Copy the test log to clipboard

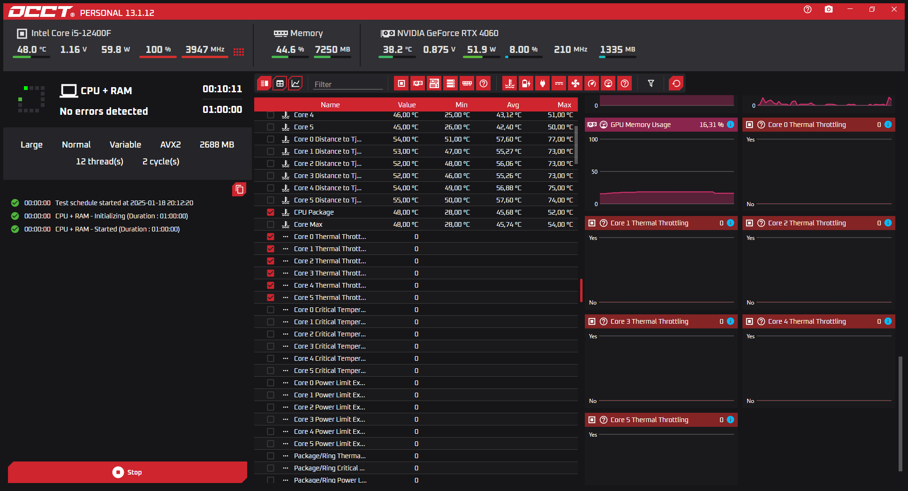(x=239, y=189)
